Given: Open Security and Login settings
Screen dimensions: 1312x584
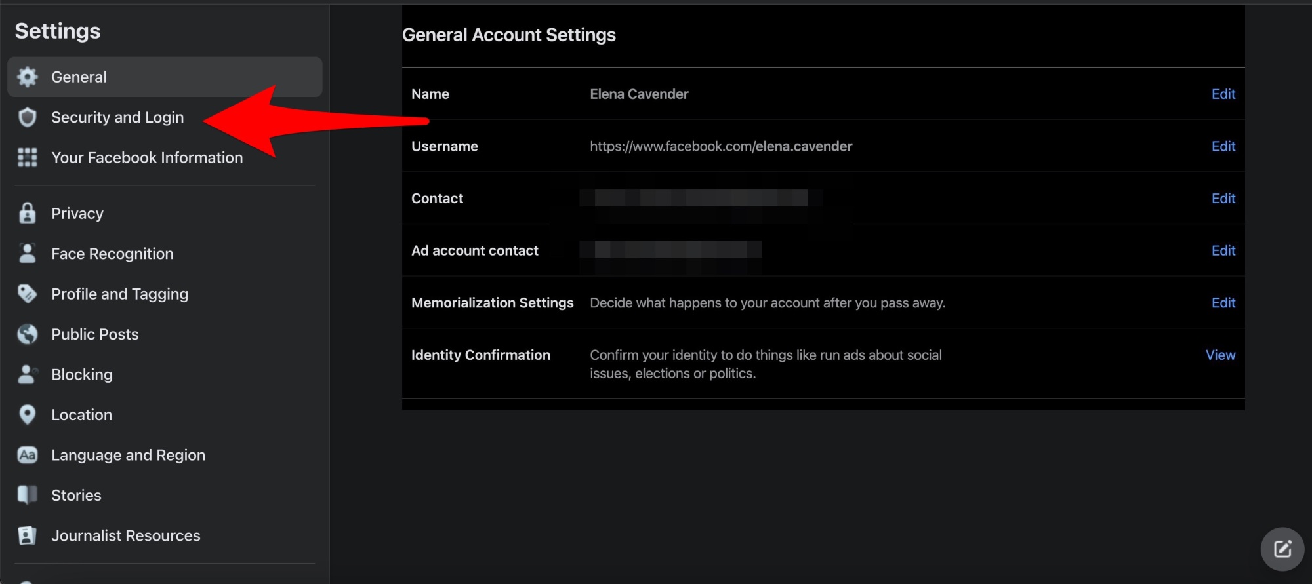Looking at the screenshot, I should pos(165,117).
